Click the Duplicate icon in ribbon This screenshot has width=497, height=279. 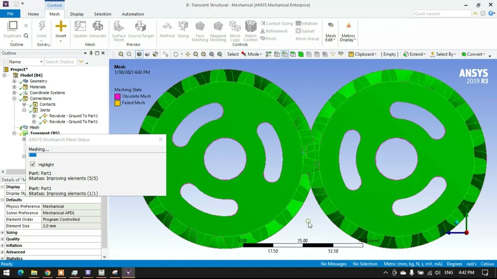point(12,26)
